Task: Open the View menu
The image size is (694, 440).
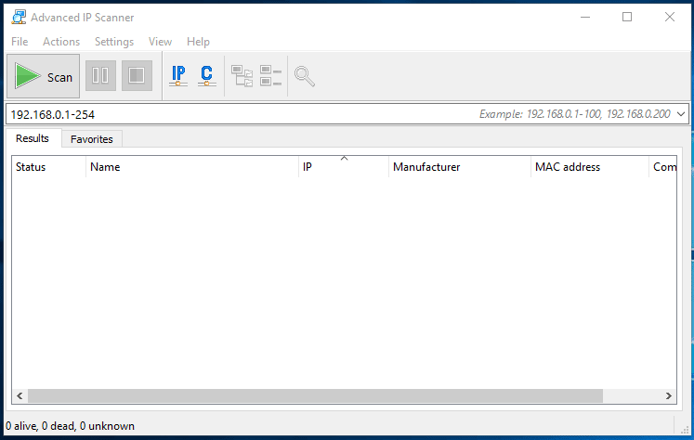Action: [160, 42]
